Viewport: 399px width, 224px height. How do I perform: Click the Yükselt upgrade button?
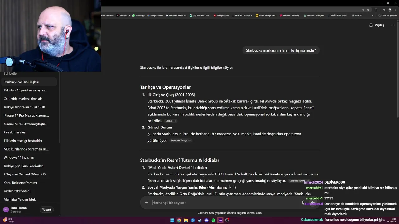point(47,210)
